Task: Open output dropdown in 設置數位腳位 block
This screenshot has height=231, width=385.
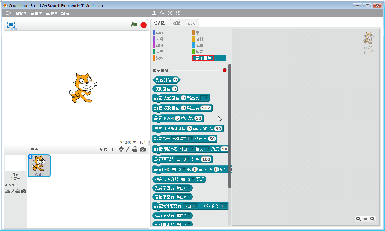Action: pos(205,98)
